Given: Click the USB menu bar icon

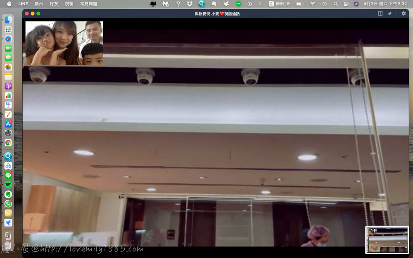Looking at the screenshot, I should [178, 4].
